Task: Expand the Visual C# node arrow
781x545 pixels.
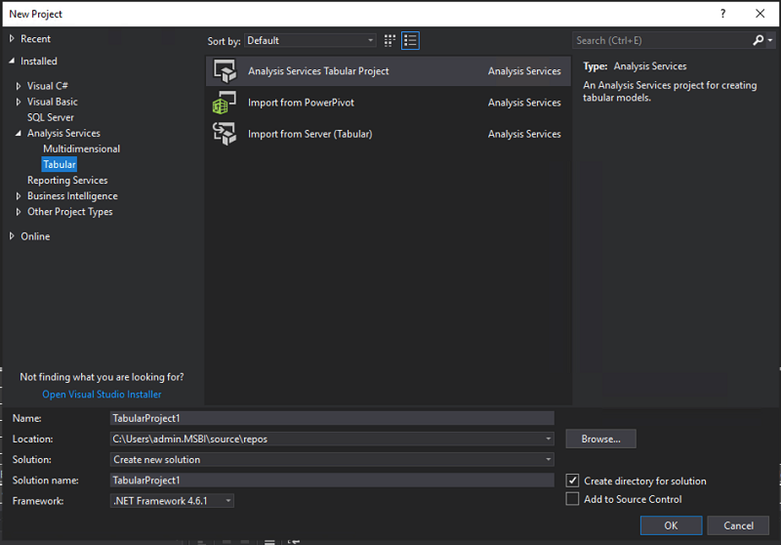Action: click(19, 86)
